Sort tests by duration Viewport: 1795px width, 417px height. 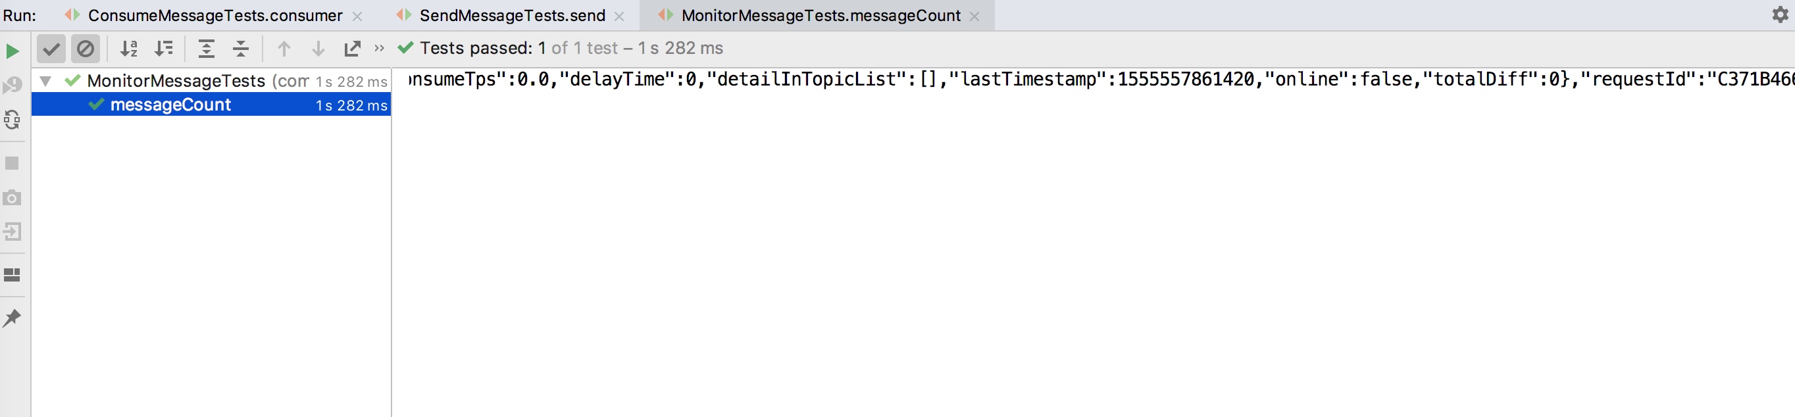coord(164,49)
